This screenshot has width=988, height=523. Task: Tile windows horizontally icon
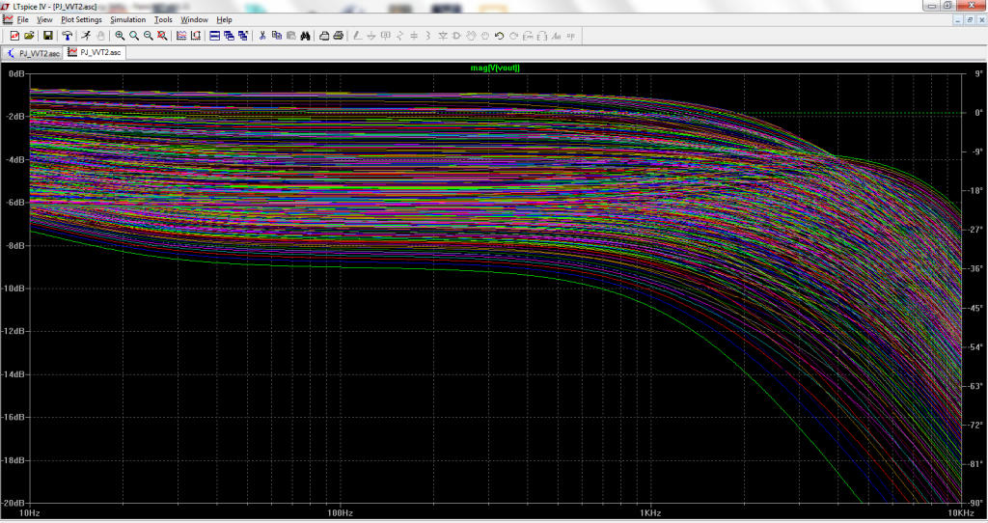pyautogui.click(x=215, y=36)
